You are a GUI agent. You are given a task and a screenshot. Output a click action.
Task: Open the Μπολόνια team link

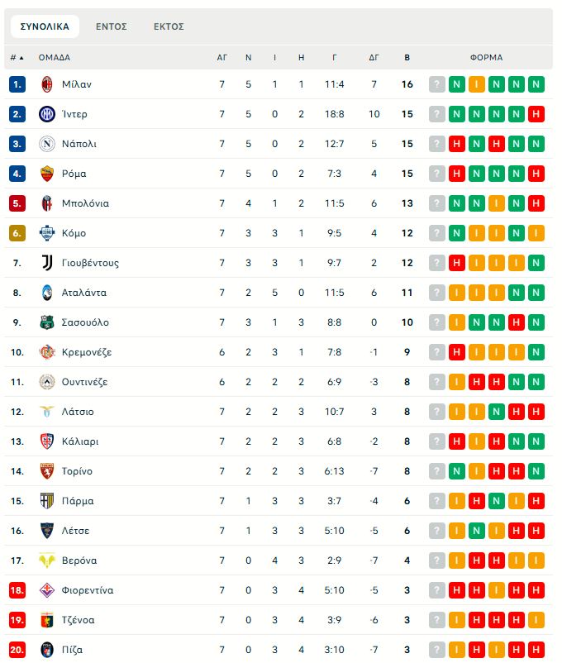(x=85, y=203)
